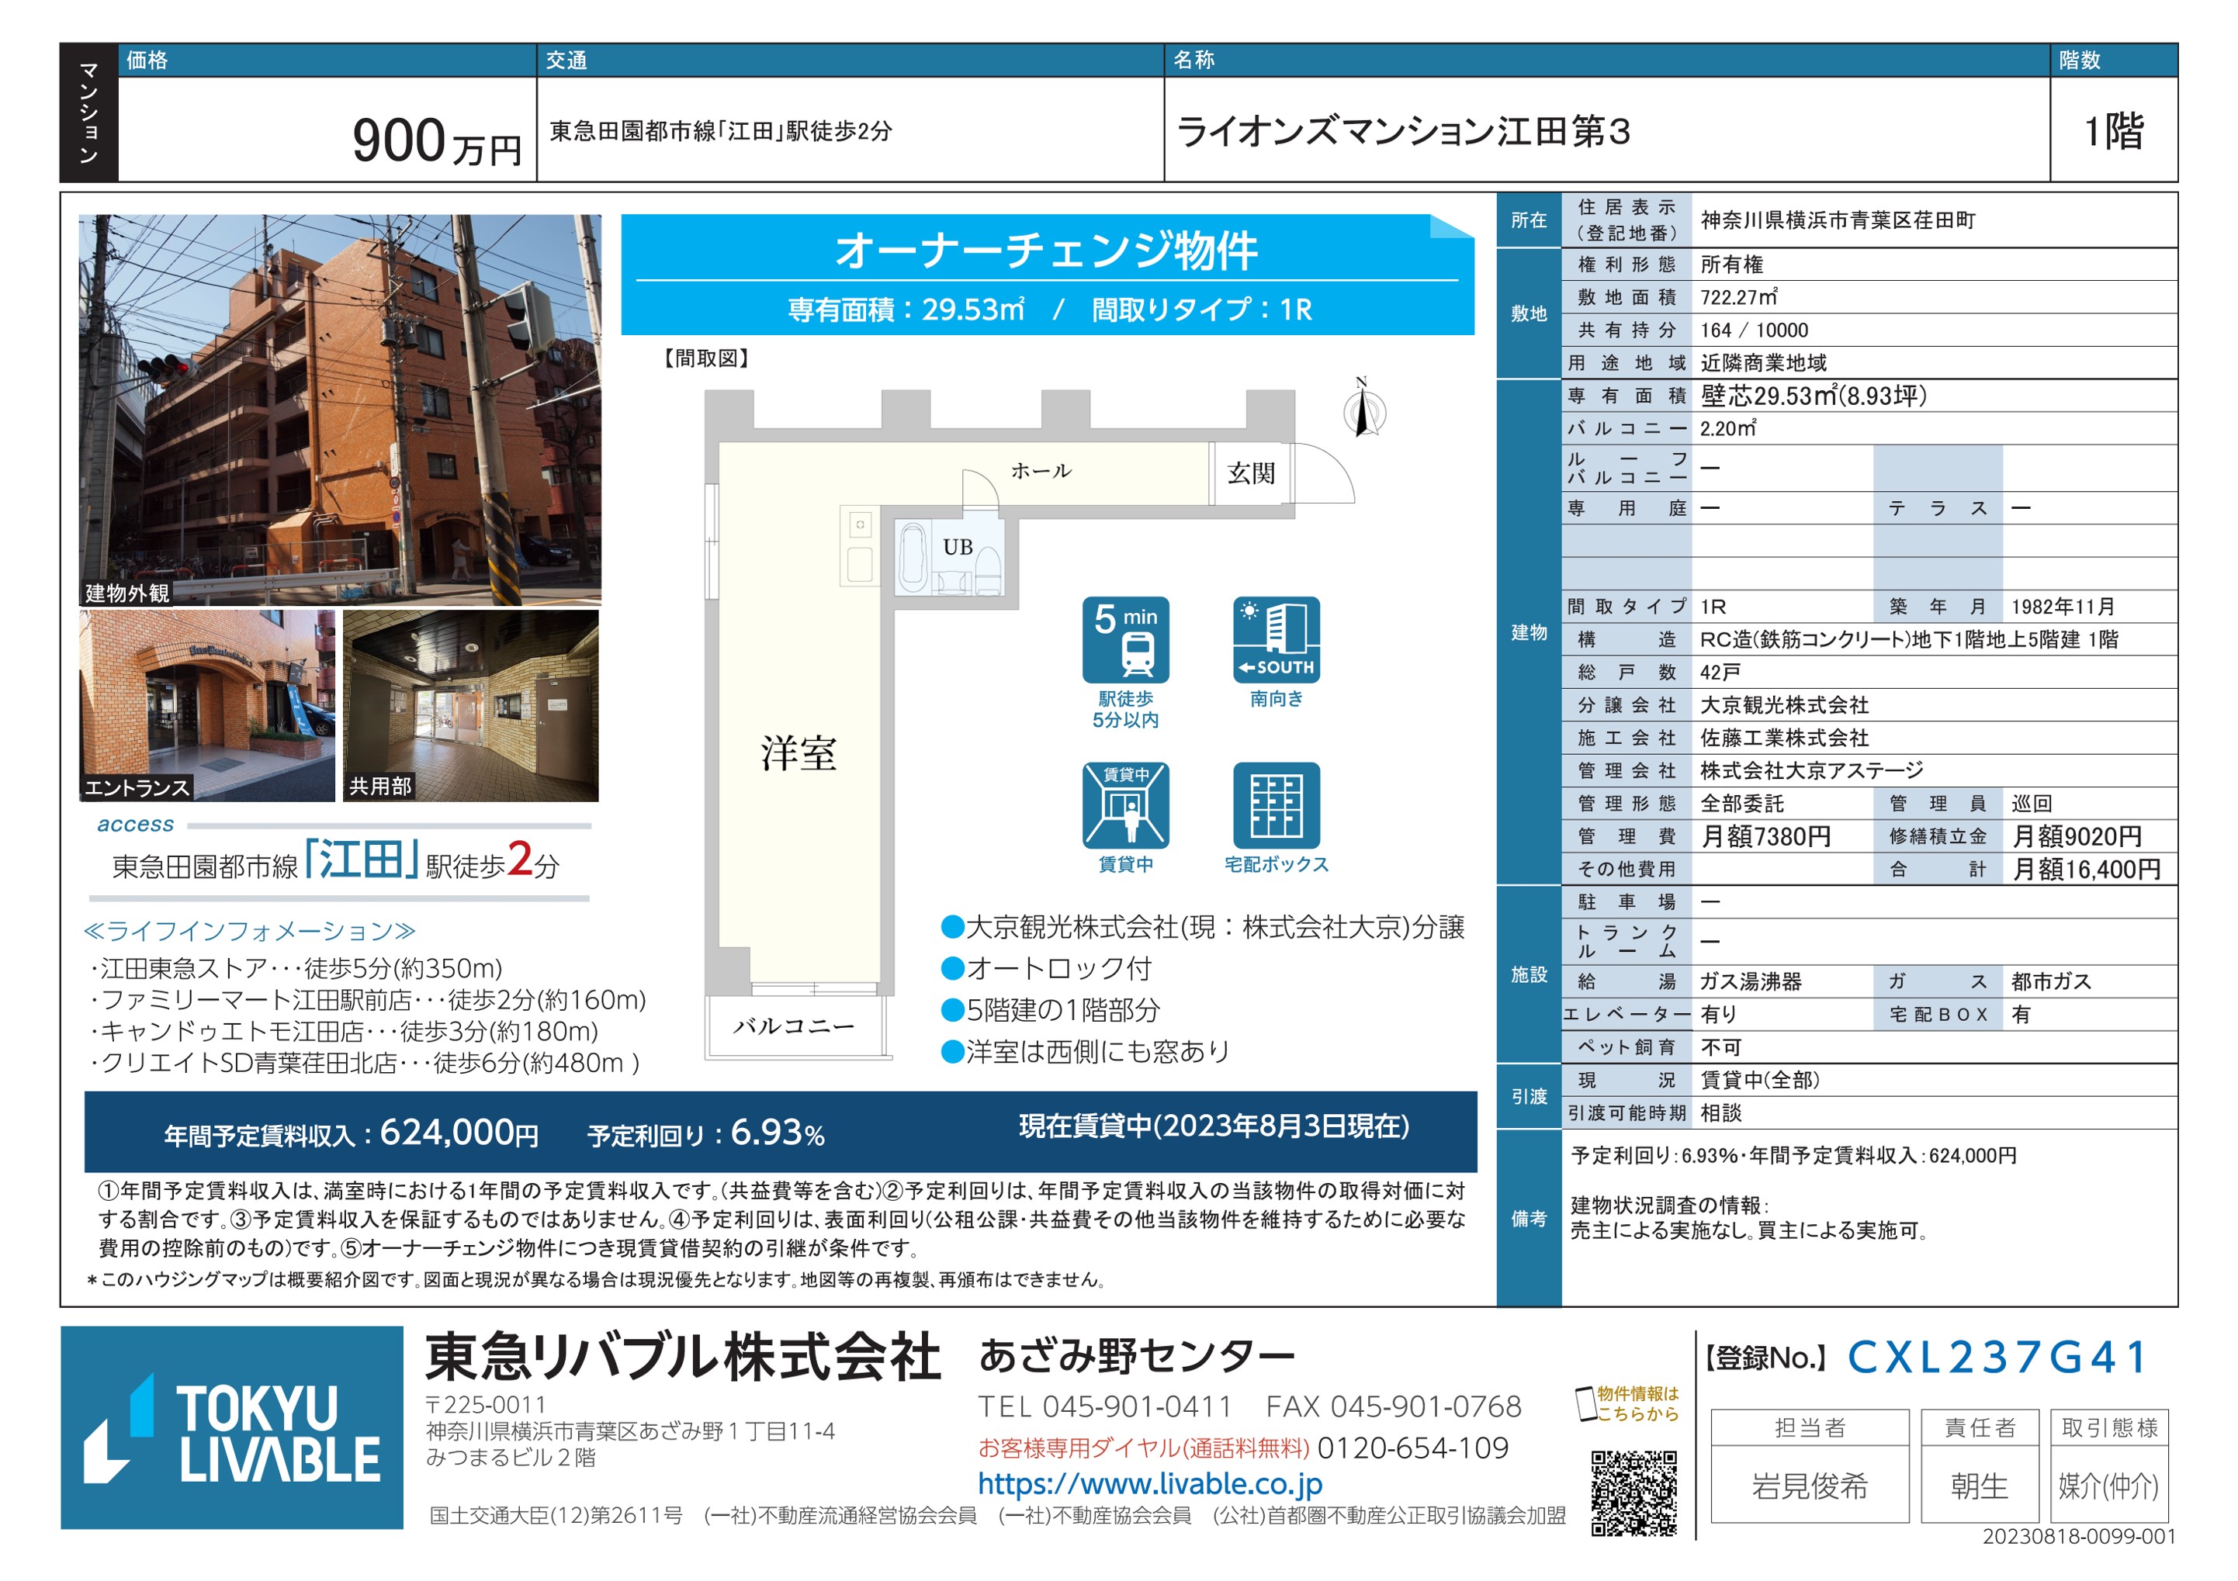This screenshot has width=2238, height=1581.
Task: Click the Tokyu Livable logo
Action: point(232,1427)
